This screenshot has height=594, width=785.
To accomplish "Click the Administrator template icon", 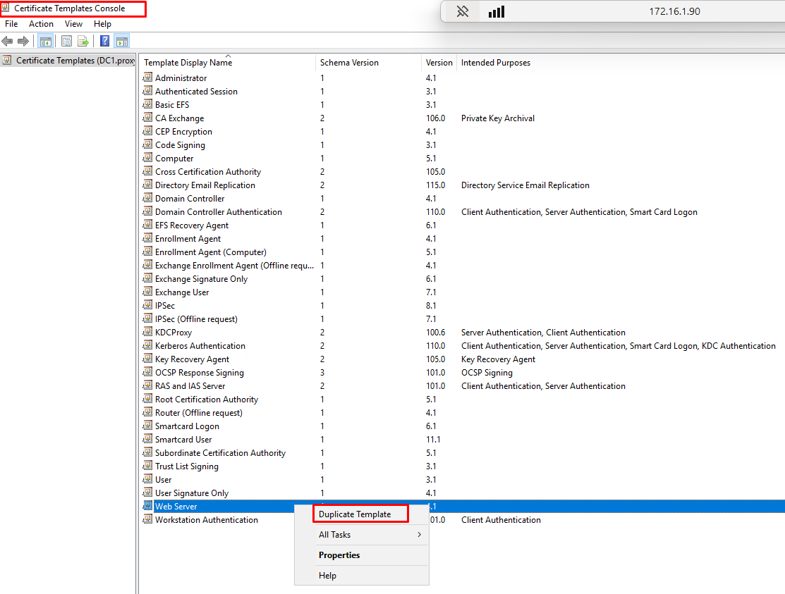I will point(147,78).
